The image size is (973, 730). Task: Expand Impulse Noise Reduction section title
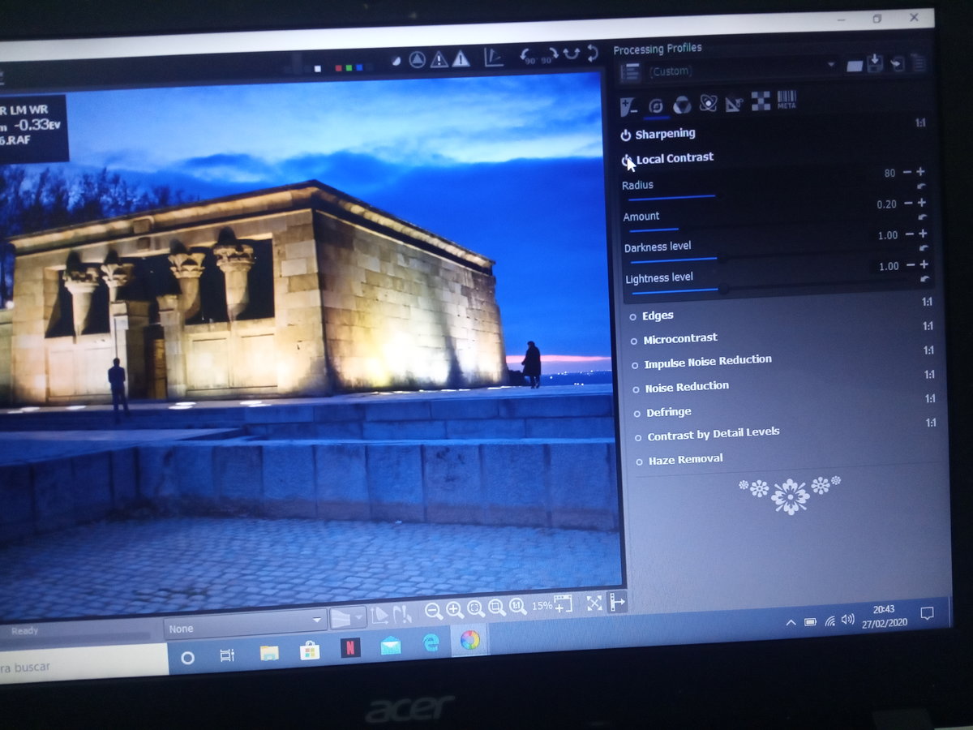(708, 362)
